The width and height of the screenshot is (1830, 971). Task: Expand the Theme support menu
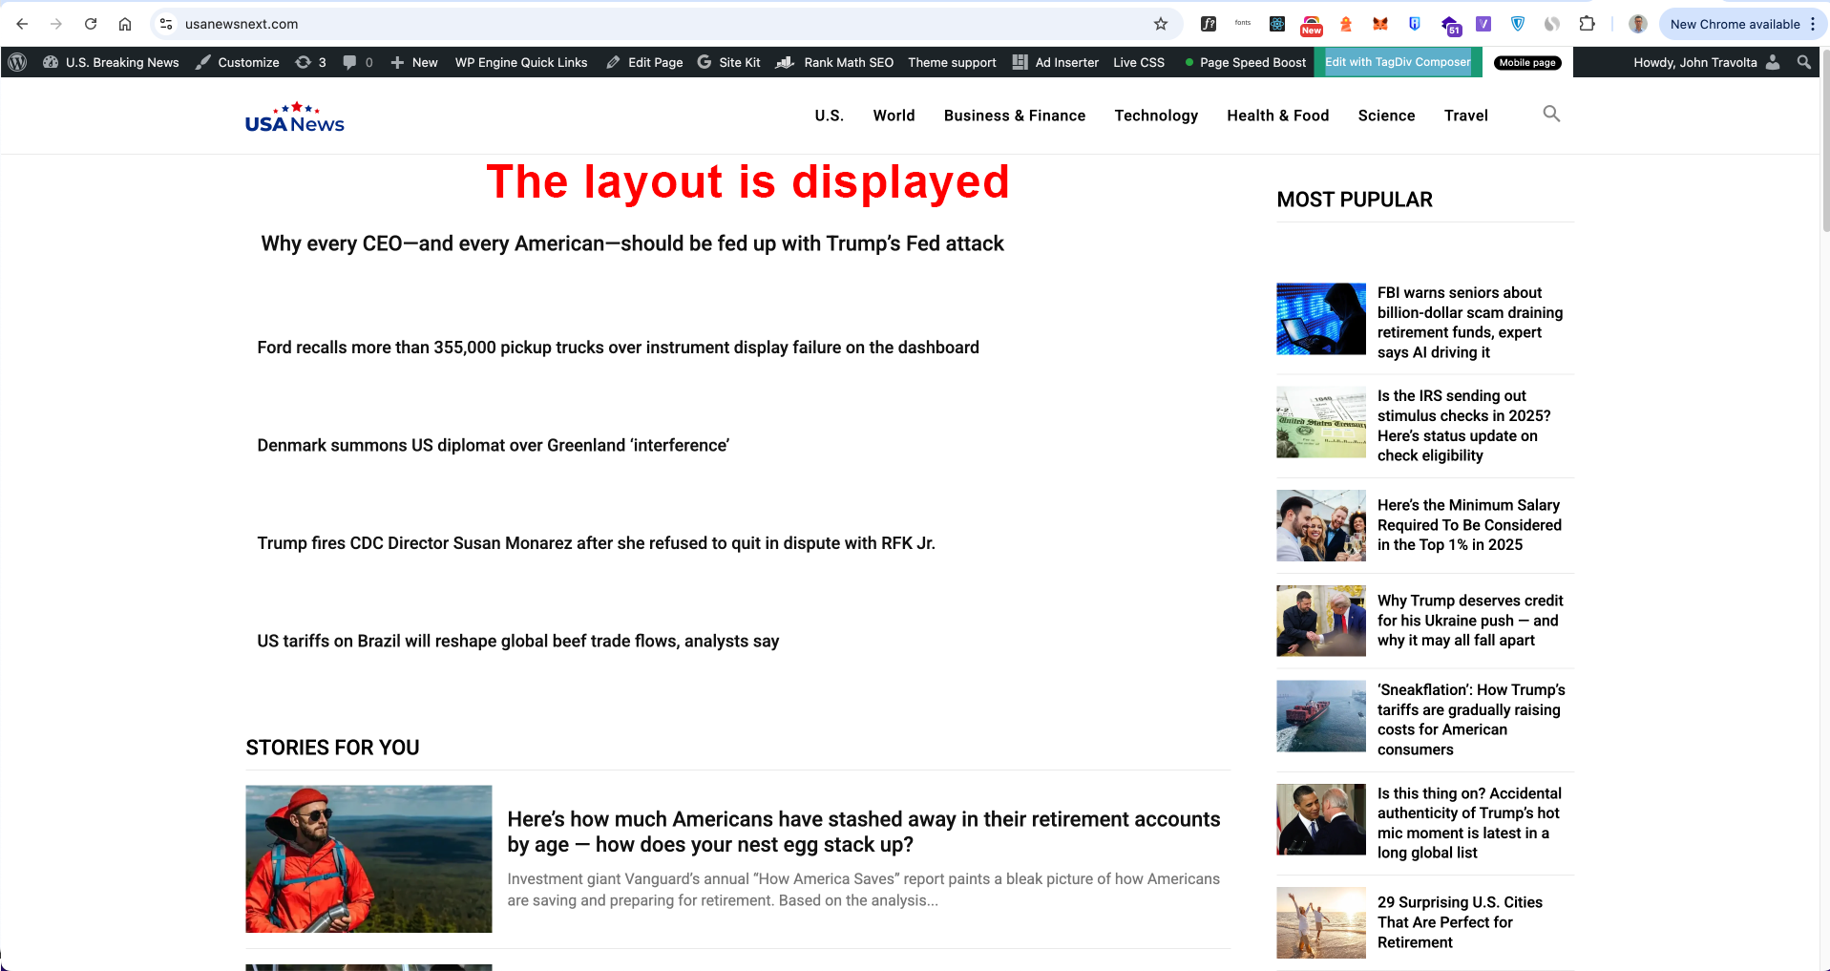click(952, 62)
